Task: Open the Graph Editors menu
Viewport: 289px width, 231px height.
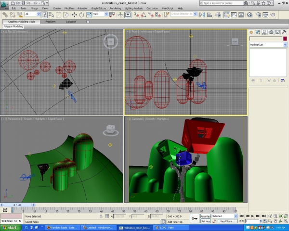Action: coord(99,8)
